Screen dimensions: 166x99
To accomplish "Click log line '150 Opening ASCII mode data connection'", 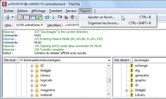I will 68,46.
